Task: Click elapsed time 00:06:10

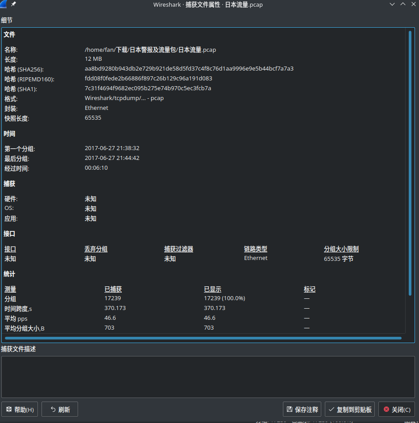Action: pos(96,168)
